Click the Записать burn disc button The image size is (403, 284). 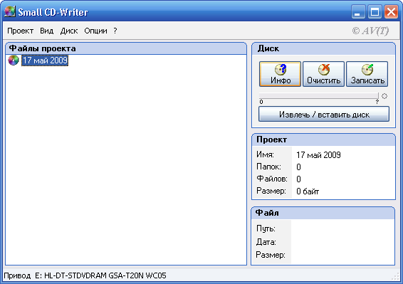367,74
